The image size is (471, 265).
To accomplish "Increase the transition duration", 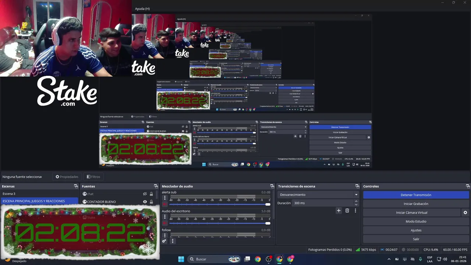I will (x=356, y=201).
